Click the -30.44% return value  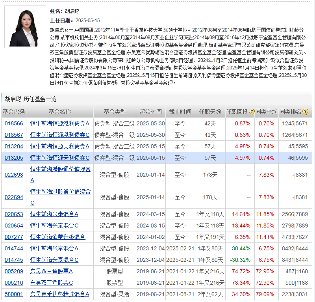click(x=240, y=249)
